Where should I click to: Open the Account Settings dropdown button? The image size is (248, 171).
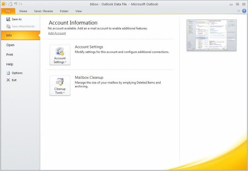[x=60, y=55]
